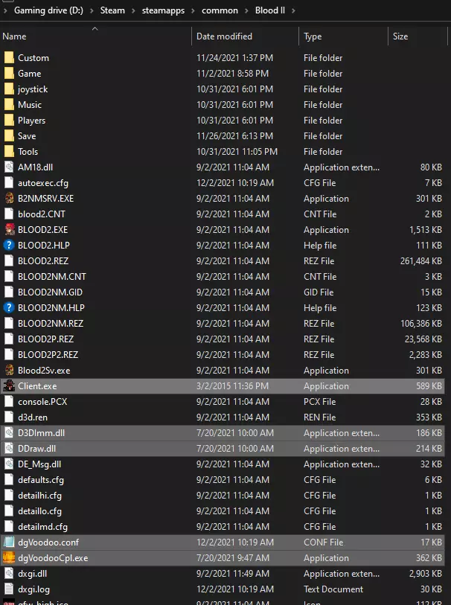Screen dimensions: 451x605
Task: Click 11/24/2021 1:37 PM date cell
Action: (x=234, y=58)
